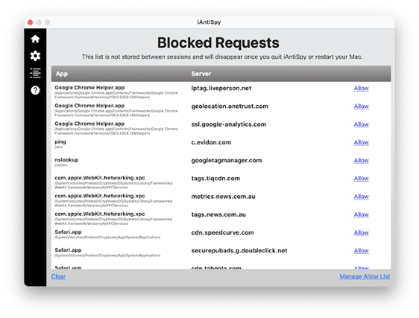Viewport: 419px width, 318px height.
Task: Allow geolocation.onetrust.com
Action: click(x=361, y=106)
